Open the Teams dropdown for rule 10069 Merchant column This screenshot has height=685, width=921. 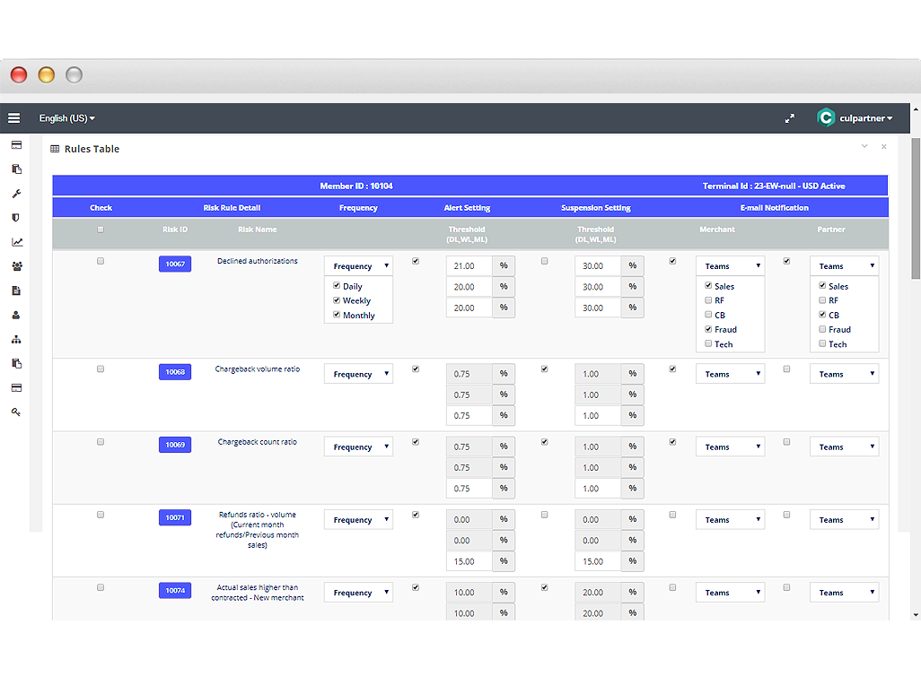coord(730,447)
